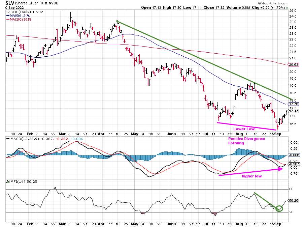Click the price bar icon beside SLV (Daily)
The height and width of the screenshot is (227, 303).
[x=8, y=12]
